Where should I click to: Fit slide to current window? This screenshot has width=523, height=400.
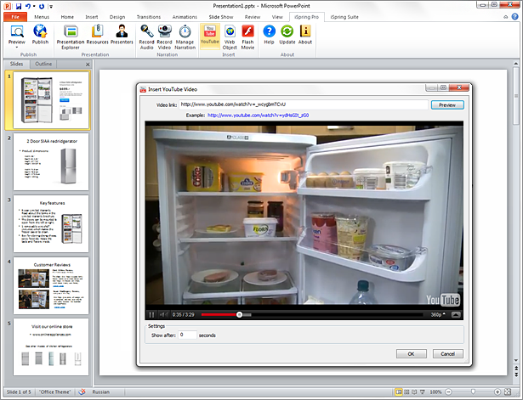(508, 392)
